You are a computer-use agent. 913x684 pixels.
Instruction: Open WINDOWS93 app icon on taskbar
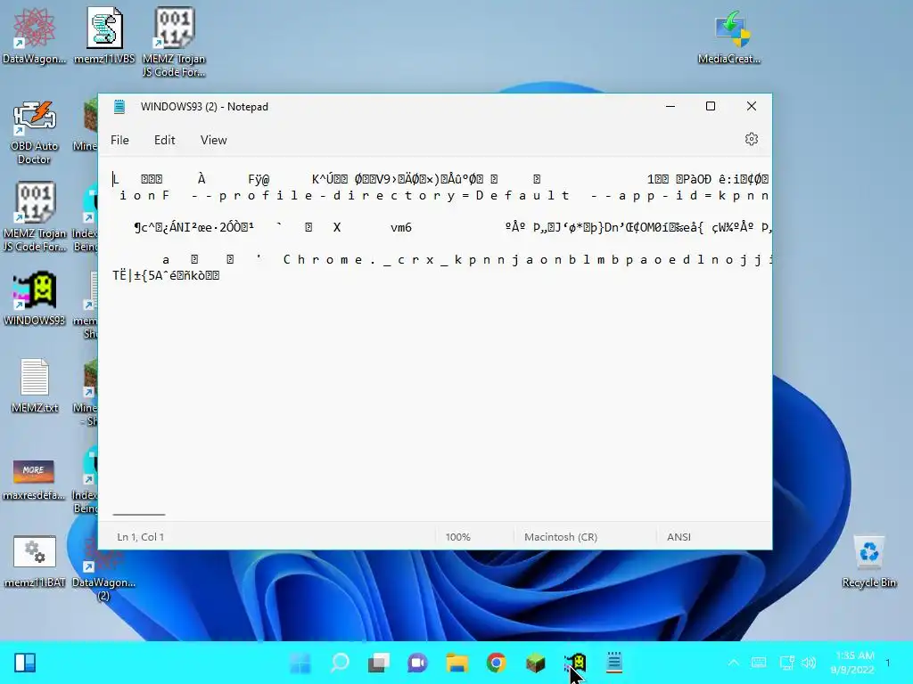[575, 663]
